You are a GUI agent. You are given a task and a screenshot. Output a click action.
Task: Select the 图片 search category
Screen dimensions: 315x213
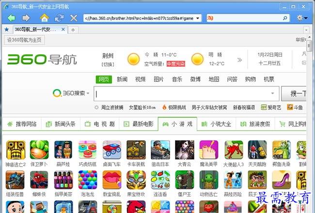pyautogui.click(x=158, y=79)
